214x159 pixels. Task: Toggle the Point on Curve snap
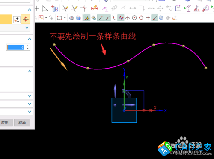[x=155, y=18]
